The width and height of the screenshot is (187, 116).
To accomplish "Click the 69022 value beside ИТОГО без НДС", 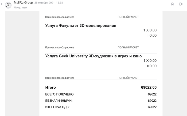I will tap(152, 107).
